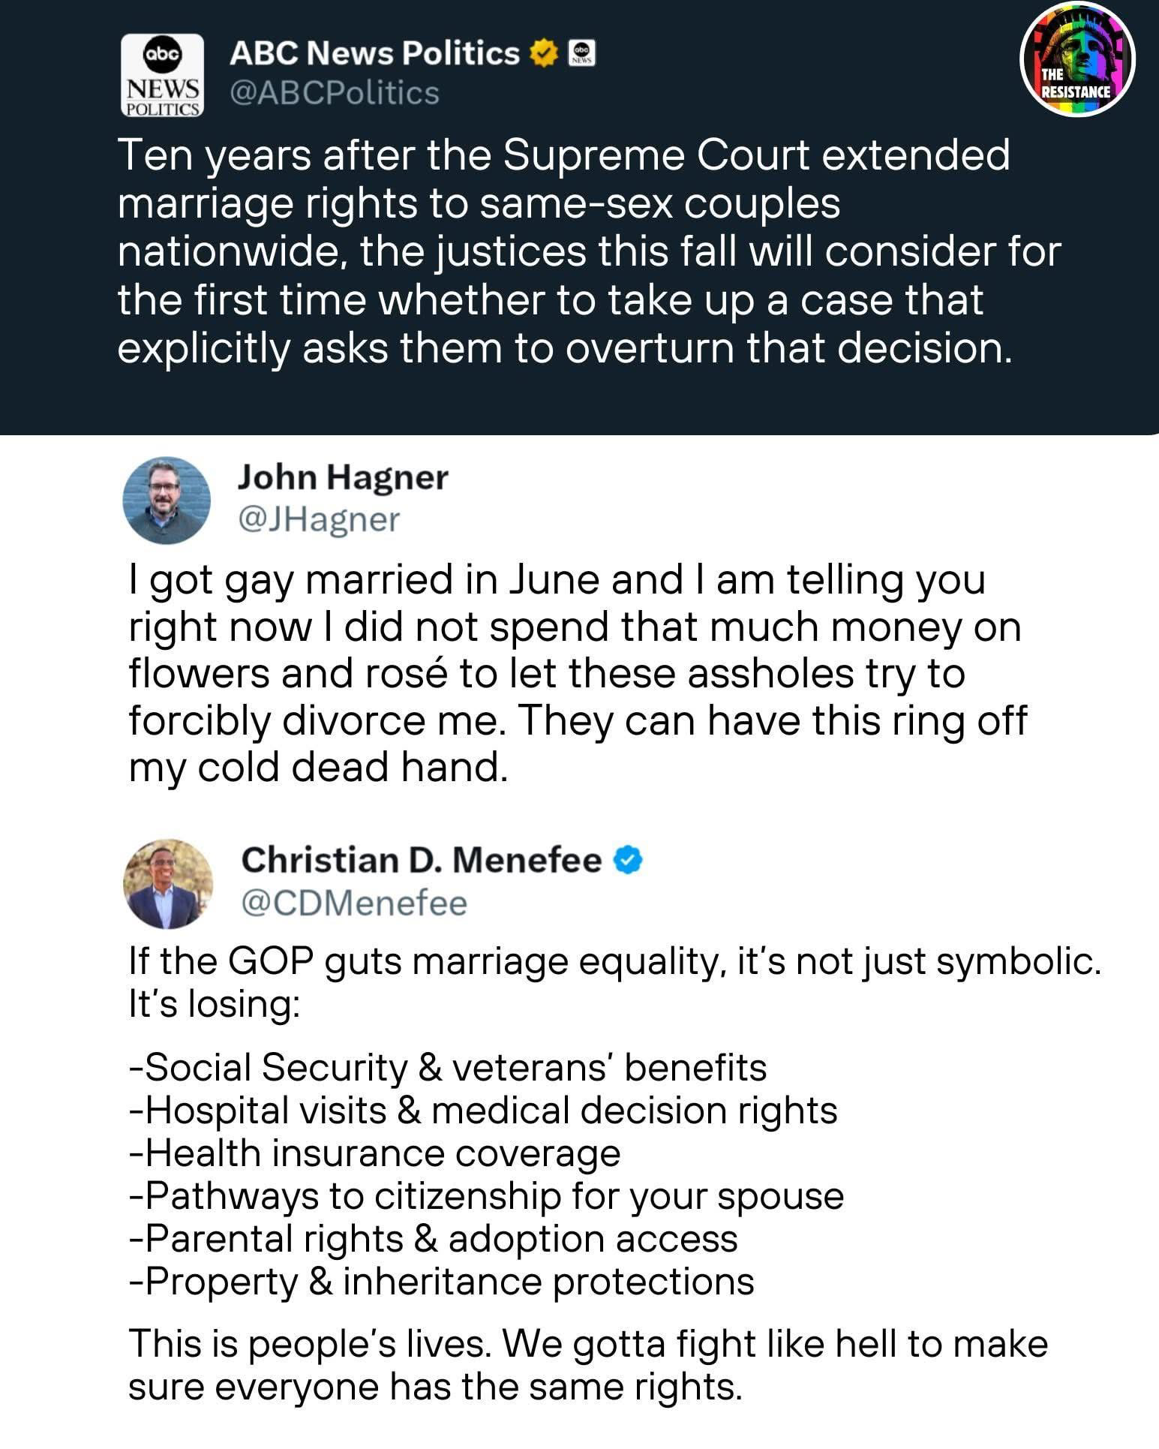Click the 'Property & inheritance protections' line
The height and width of the screenshot is (1449, 1159).
pyautogui.click(x=441, y=1282)
